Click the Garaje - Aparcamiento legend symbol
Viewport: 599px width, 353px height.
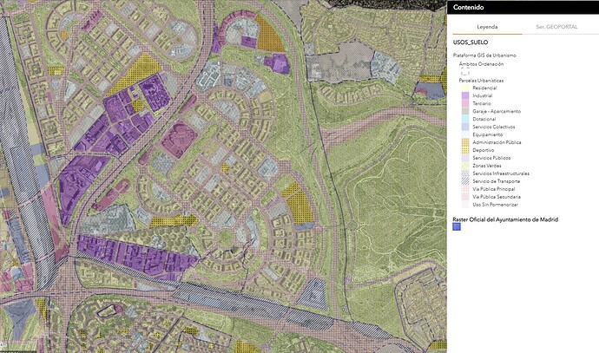464,111
